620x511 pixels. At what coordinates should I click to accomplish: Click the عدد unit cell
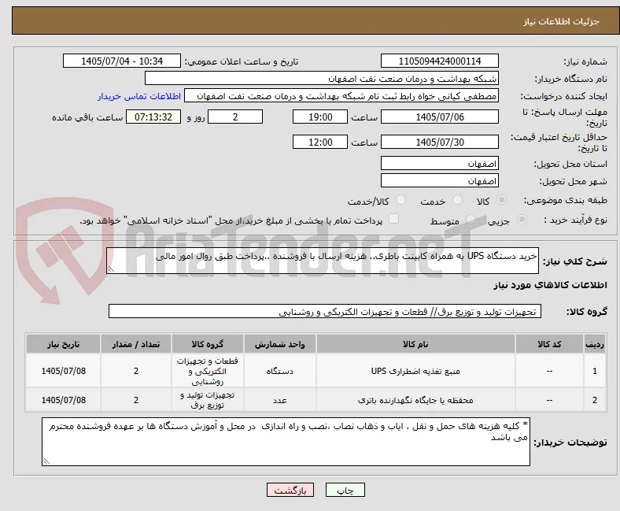pos(279,400)
